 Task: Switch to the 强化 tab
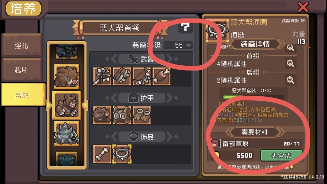click(x=21, y=45)
